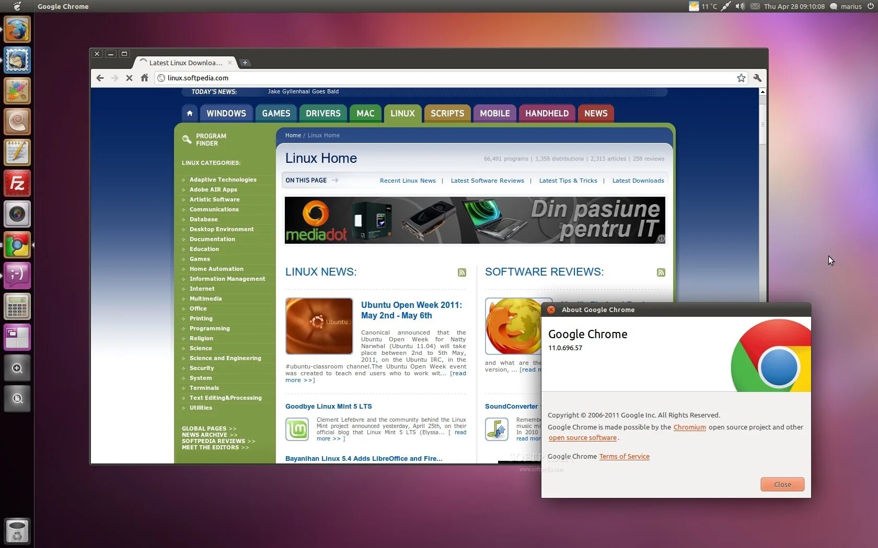Click the Ubuntu article thumbnail image
The width and height of the screenshot is (878, 548).
[x=319, y=326]
